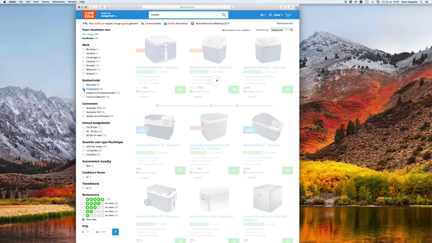The width and height of the screenshot is (432, 243).
Task: Open the File menu
Action: point(21,2)
